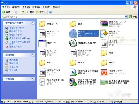Collapse the 文件和文件夹任务 panel
The image size is (139, 104).
click(x=33, y=23)
